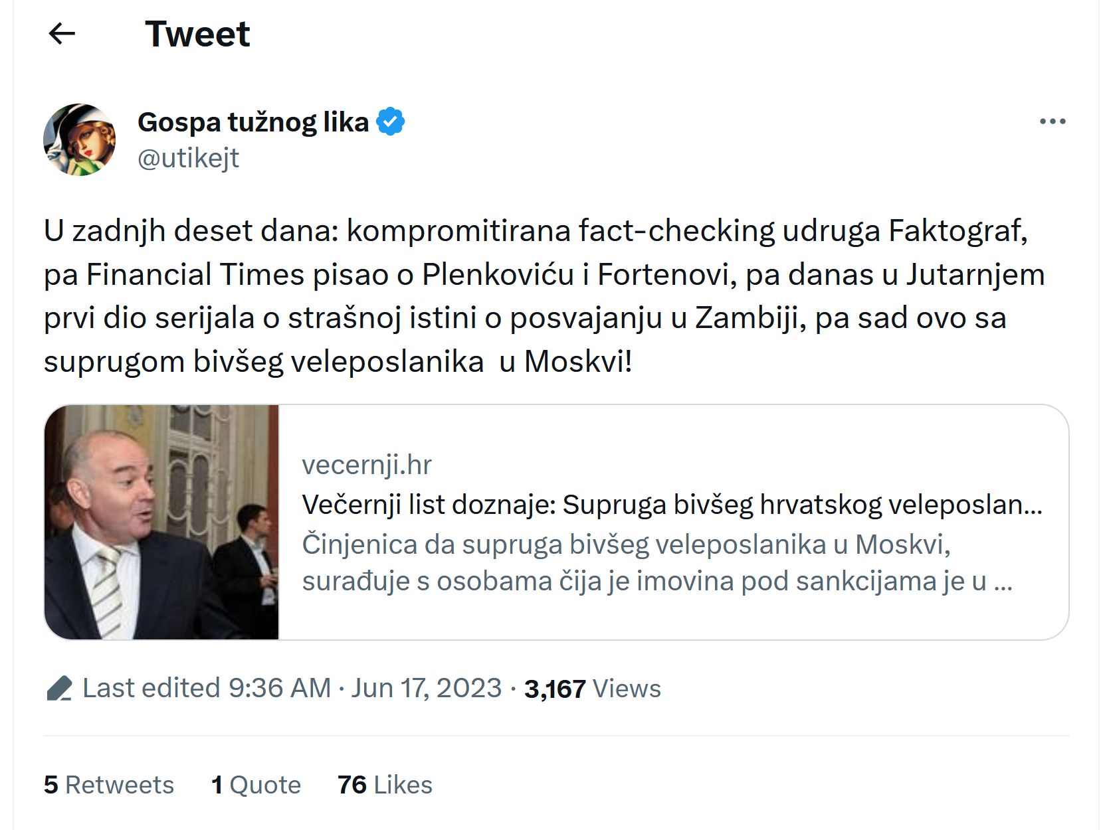Click the vecernji.hr domain text

(x=366, y=465)
